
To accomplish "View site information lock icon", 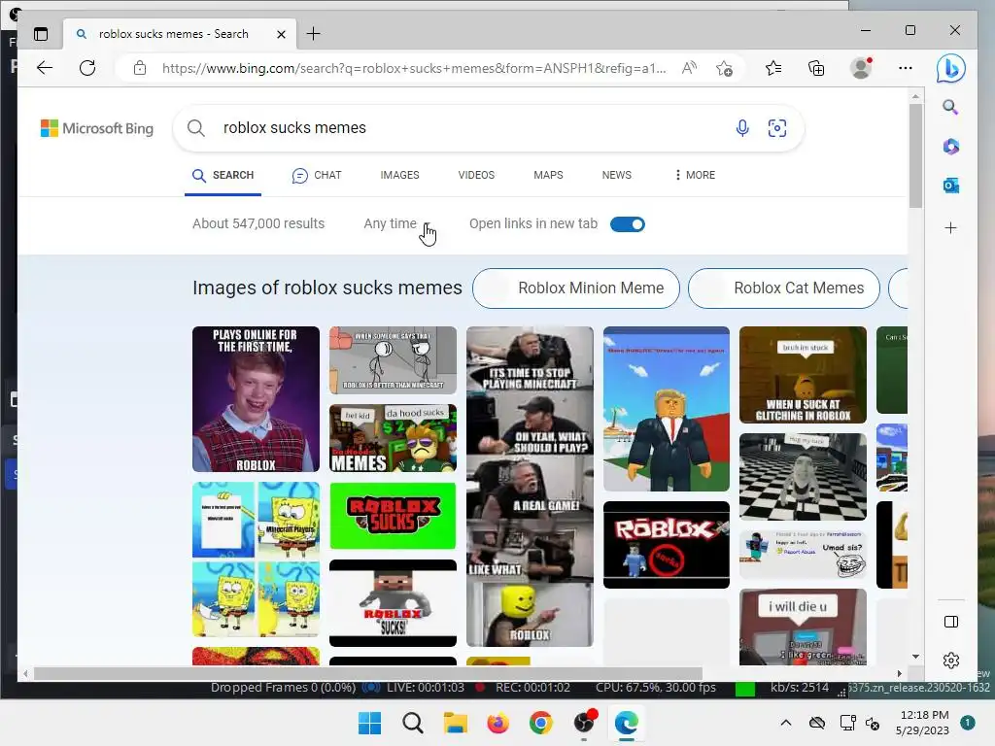I will coord(140,68).
